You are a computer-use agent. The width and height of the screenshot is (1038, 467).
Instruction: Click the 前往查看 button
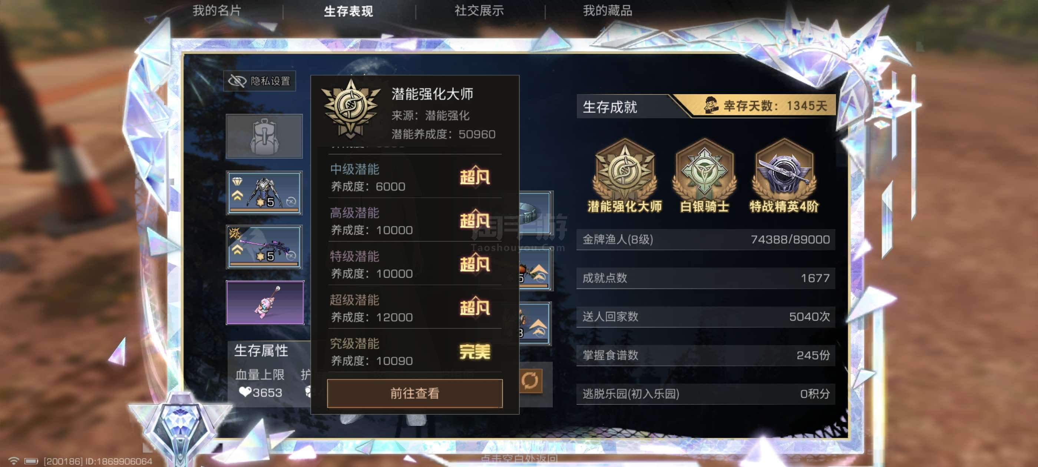coord(414,393)
